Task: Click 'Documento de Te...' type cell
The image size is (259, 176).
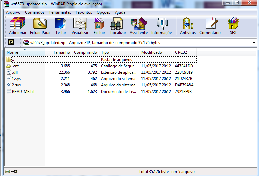Action: pyautogui.click(x=119, y=91)
